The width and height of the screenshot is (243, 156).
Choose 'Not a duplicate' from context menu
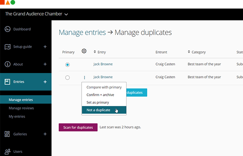coord(99,110)
